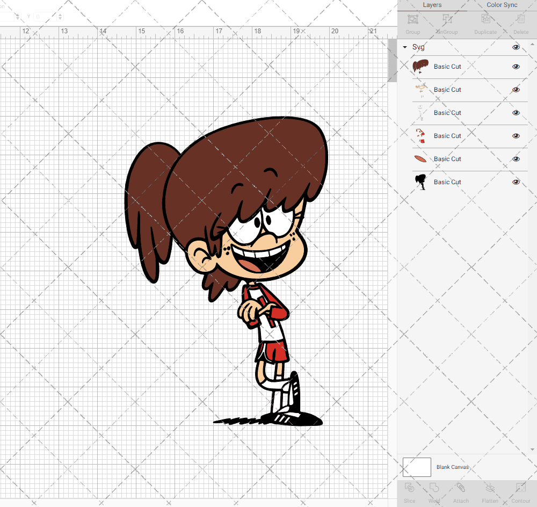Select the red clothing layer thumbnail
The image size is (537, 507).
coord(420,136)
